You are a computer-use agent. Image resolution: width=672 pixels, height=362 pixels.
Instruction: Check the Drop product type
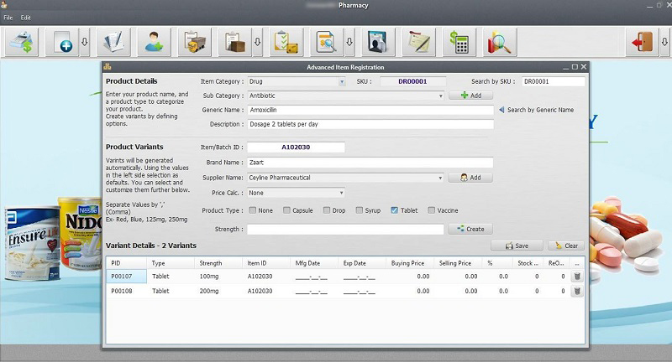327,210
